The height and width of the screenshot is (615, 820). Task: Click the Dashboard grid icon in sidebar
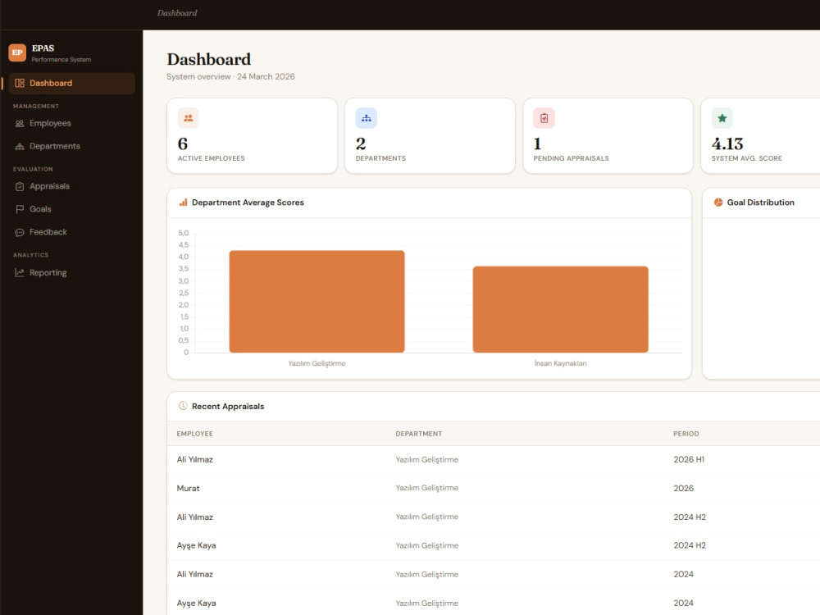20,83
